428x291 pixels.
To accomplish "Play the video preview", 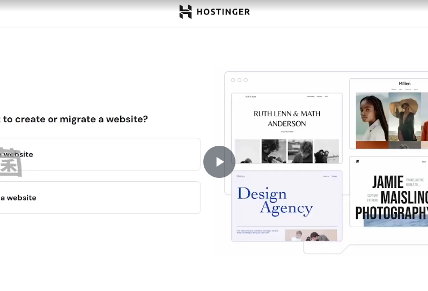I will pyautogui.click(x=219, y=162).
